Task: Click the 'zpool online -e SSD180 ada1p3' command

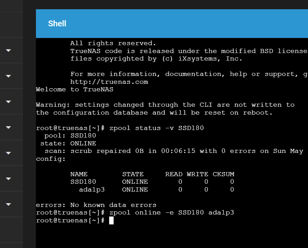Action: 172,213
